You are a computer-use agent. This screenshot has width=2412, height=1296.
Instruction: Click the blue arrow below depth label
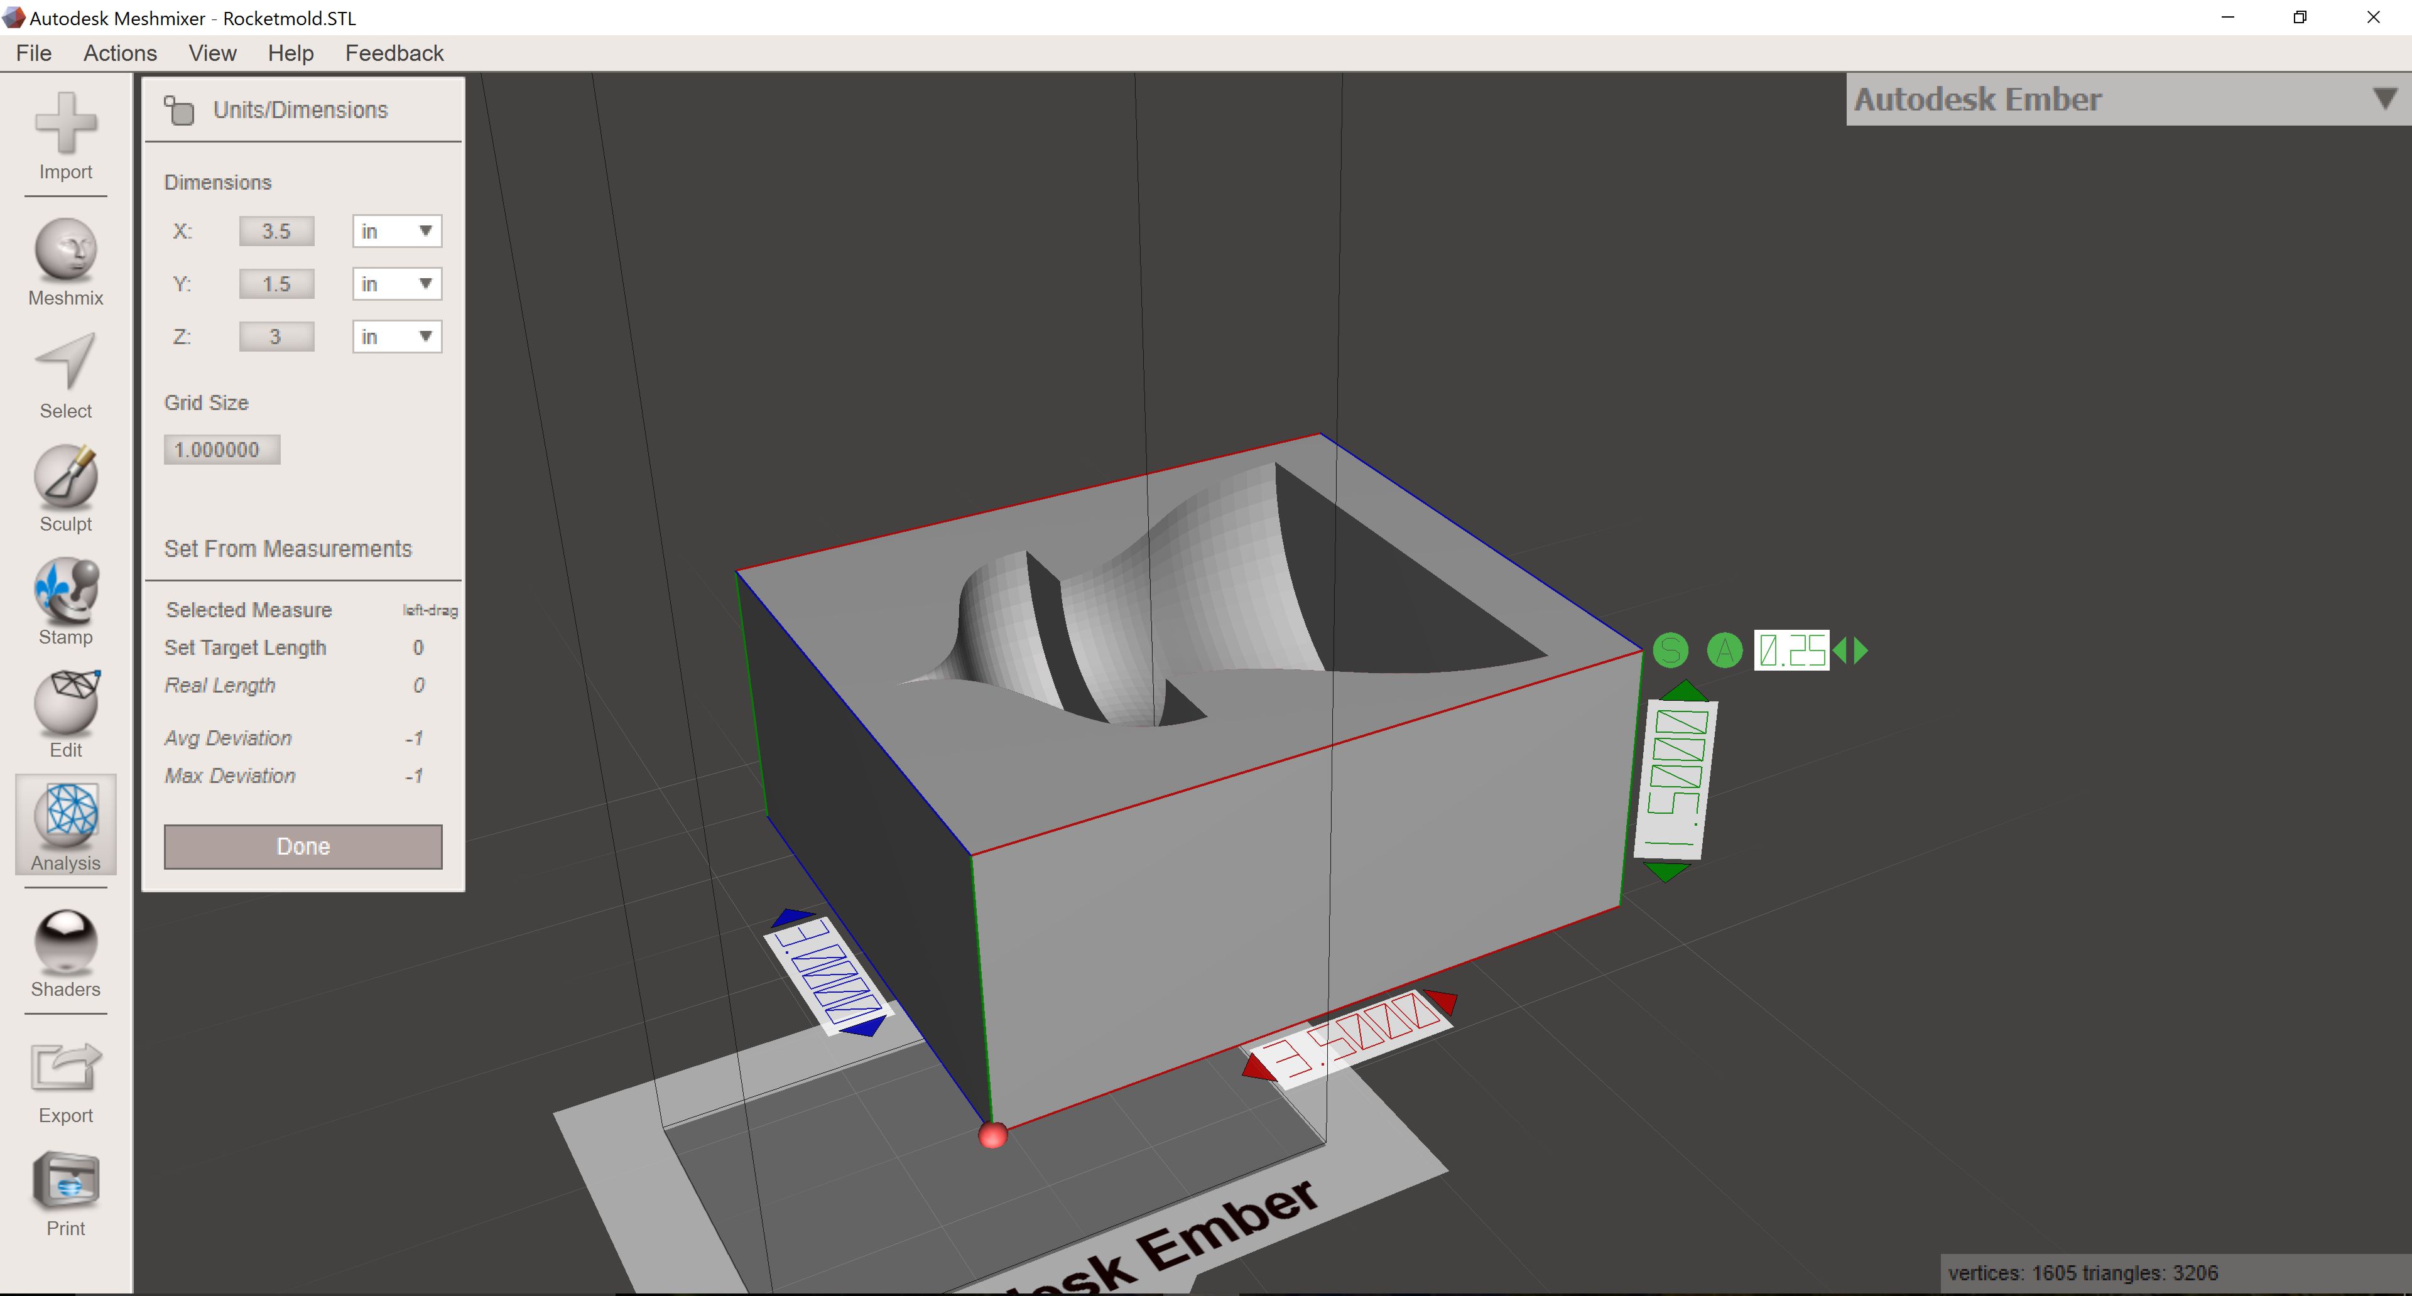(865, 1027)
